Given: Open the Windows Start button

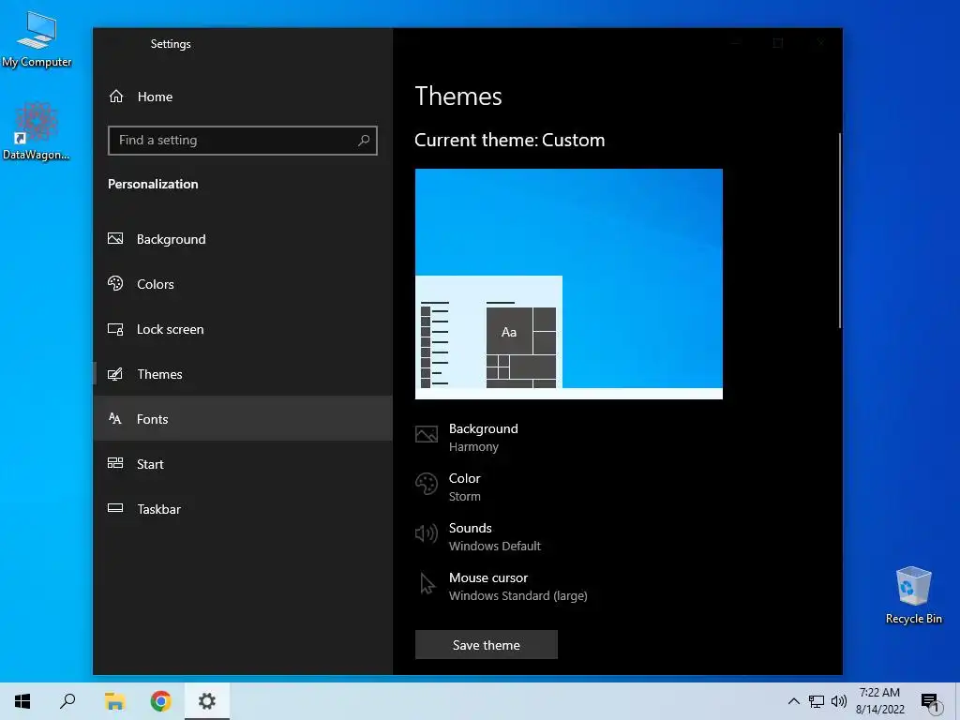Looking at the screenshot, I should (x=22, y=701).
